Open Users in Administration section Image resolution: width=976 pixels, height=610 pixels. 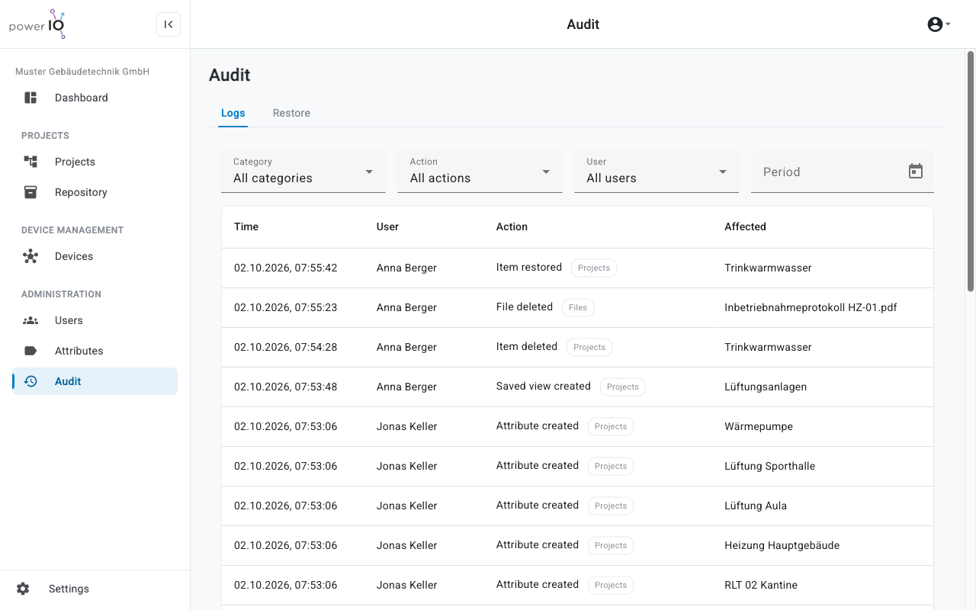[x=95, y=320]
